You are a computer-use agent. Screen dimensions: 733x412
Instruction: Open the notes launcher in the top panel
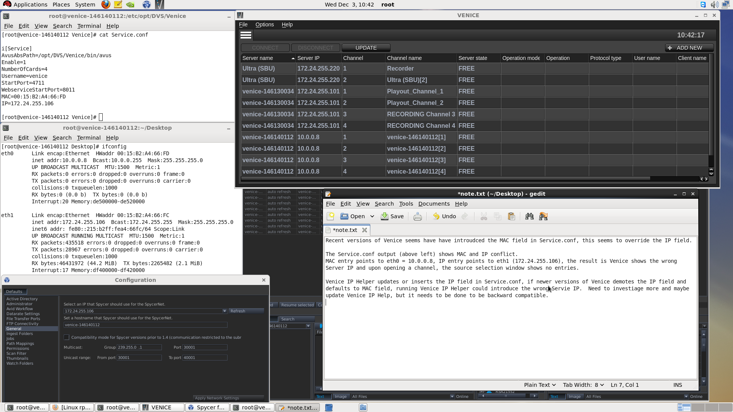pos(118,5)
